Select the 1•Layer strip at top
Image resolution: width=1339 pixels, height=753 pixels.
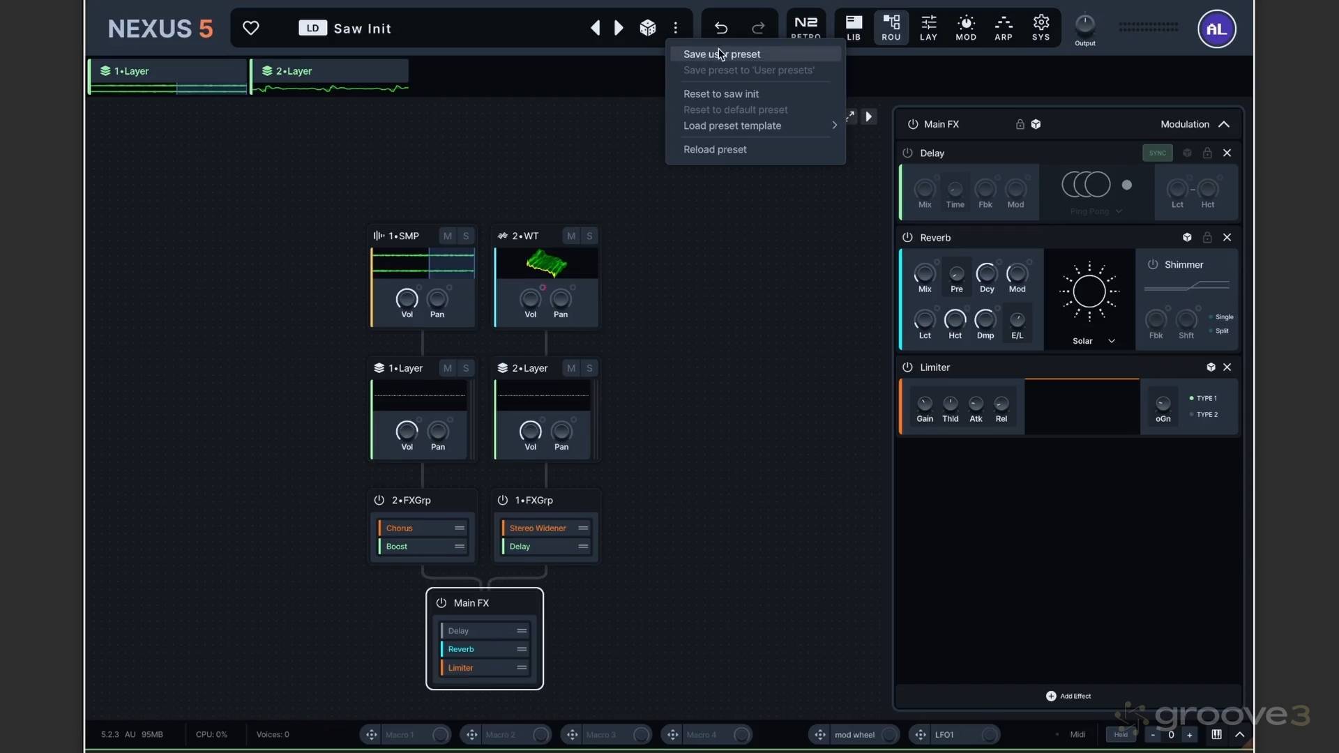pos(168,77)
